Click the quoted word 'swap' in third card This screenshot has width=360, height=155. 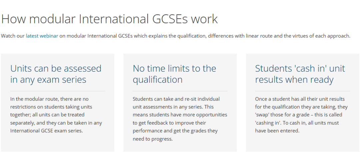pyautogui.click(x=262, y=115)
